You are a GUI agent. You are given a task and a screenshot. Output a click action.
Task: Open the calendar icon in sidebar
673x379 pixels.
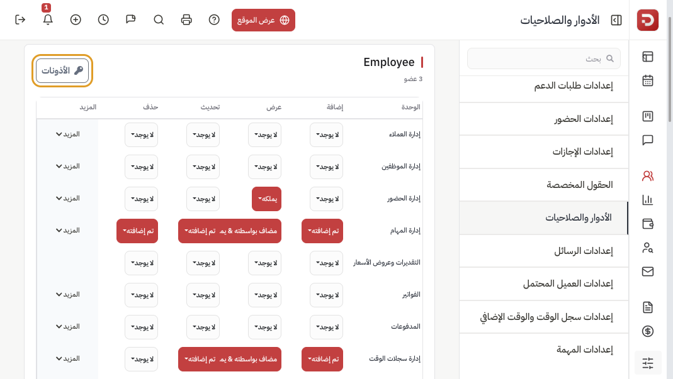point(648,80)
